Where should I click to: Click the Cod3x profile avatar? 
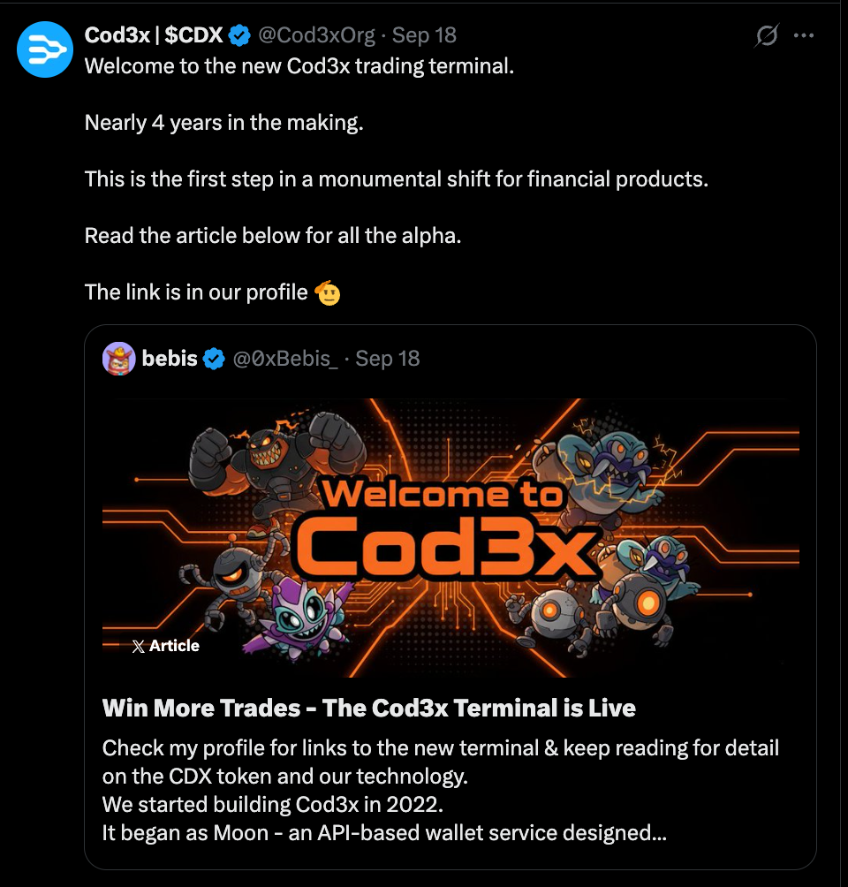click(x=45, y=49)
